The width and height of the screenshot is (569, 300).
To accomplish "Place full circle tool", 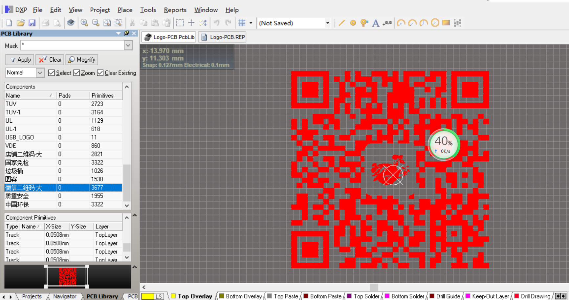I will tap(435, 23).
